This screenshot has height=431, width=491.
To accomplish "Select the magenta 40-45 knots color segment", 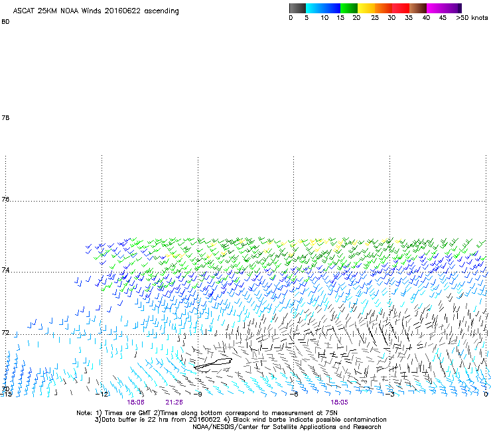I will tap(435, 8).
